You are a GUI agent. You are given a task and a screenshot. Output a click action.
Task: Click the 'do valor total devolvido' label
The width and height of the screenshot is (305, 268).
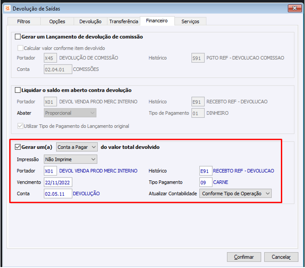point(130,147)
